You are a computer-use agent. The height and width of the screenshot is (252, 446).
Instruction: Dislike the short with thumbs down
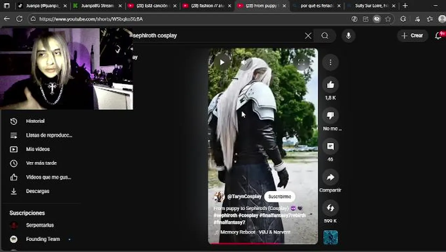(331, 115)
